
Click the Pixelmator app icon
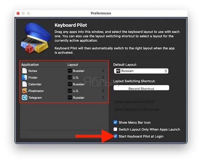(x=24, y=91)
